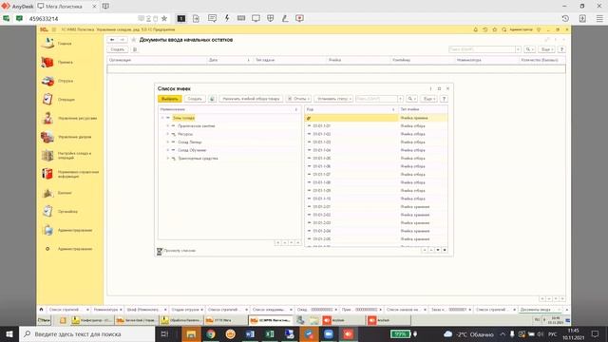The height and width of the screenshot is (342, 608).
Task: Click Назначить ячейкой отбора товару button
Action: pyautogui.click(x=251, y=99)
